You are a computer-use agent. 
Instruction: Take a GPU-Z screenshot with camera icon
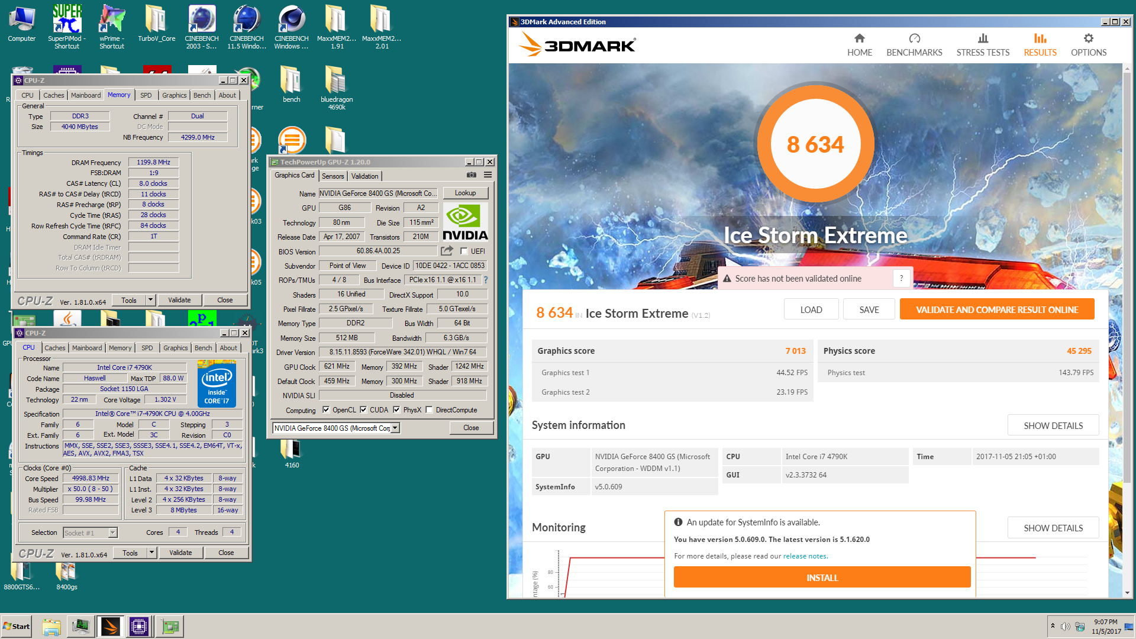[x=472, y=175]
